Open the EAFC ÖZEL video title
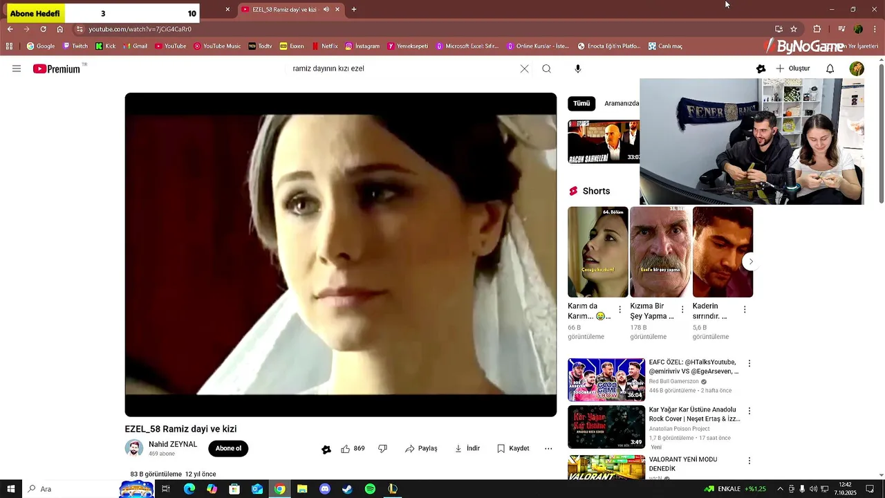 (693, 367)
